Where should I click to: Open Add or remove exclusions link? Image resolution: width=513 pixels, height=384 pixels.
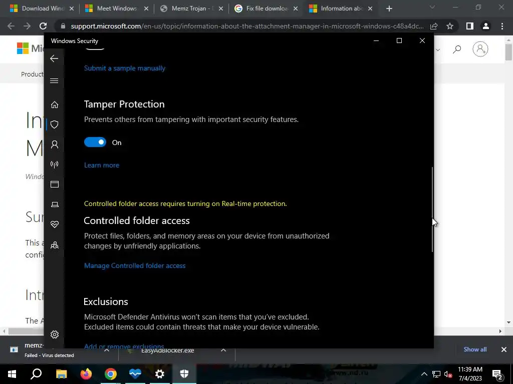[124, 346]
